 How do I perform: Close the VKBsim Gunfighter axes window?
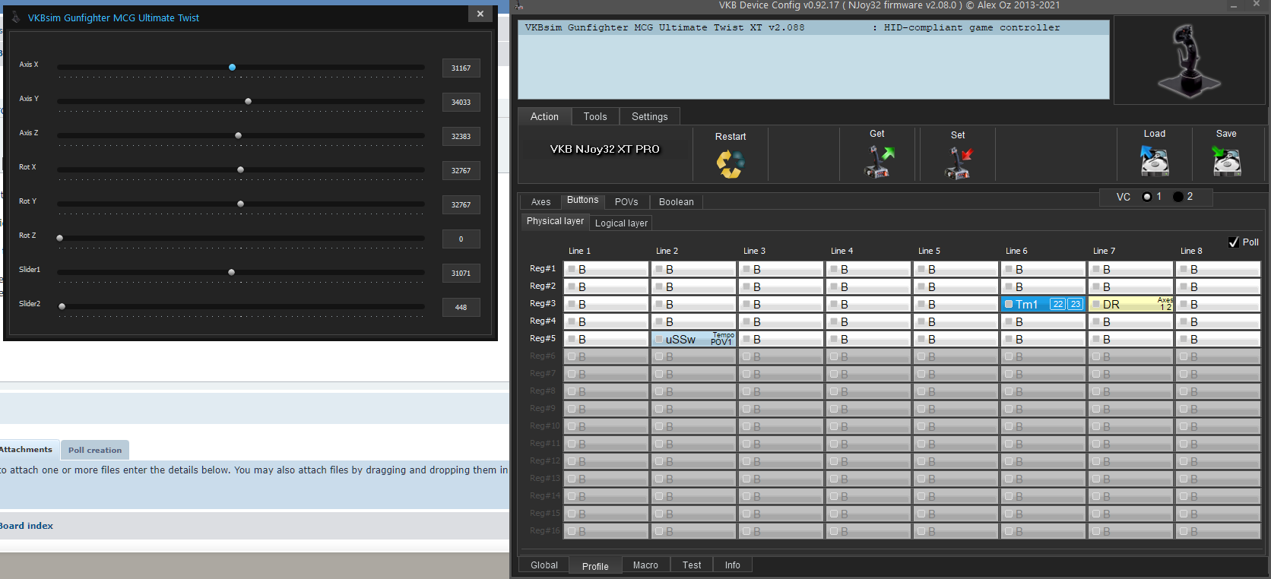click(x=480, y=14)
